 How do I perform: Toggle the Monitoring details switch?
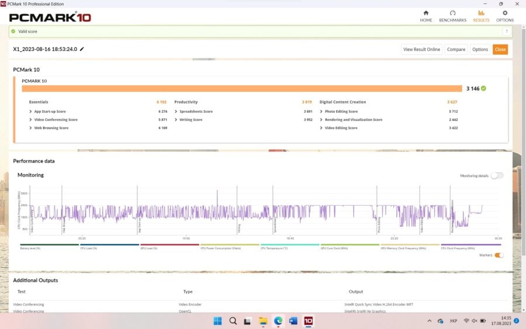click(x=497, y=176)
